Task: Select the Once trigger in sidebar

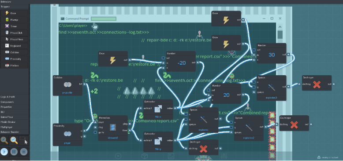Action: pos(14,13)
